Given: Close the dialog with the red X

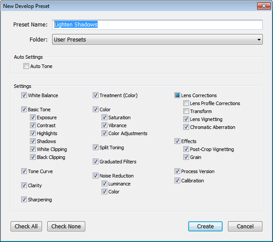Looking at the screenshot, I should coord(264,6).
